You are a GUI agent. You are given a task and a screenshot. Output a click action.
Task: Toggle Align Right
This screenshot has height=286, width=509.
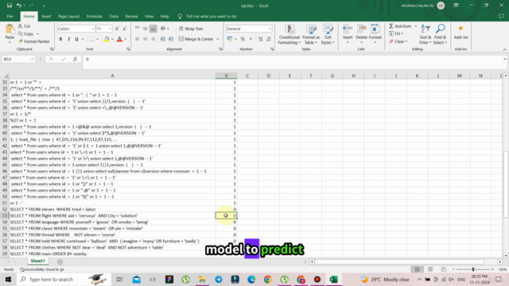coord(153,39)
